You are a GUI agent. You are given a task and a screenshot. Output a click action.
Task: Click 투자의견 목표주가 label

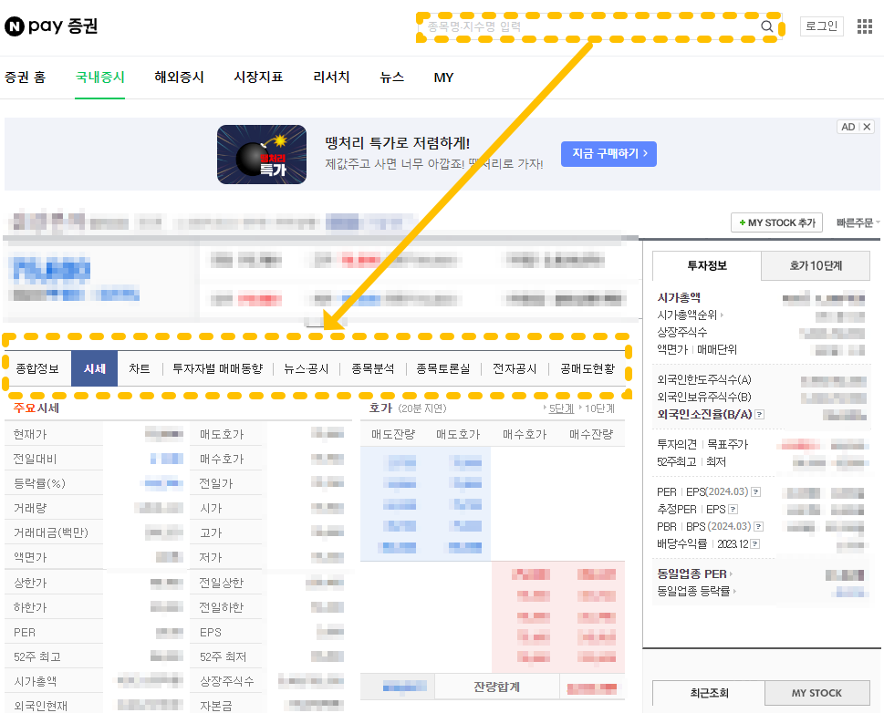coord(702,444)
